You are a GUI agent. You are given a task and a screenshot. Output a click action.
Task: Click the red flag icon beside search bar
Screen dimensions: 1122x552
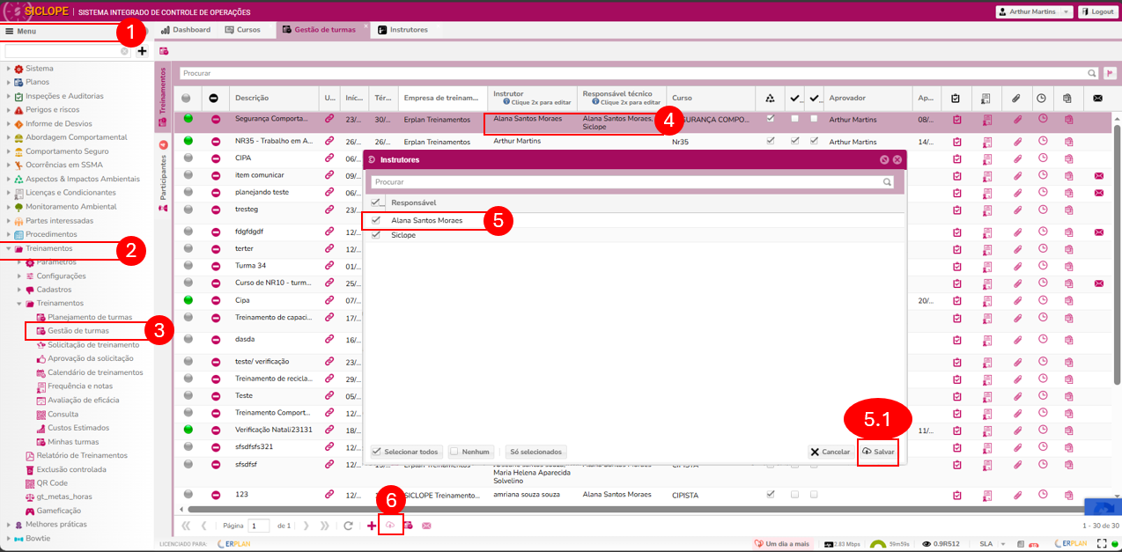[1110, 74]
